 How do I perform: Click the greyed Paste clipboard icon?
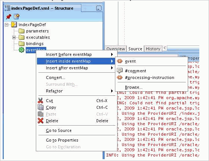point(41,114)
